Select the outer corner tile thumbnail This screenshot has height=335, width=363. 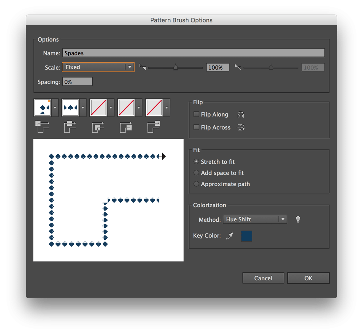(x=42, y=108)
